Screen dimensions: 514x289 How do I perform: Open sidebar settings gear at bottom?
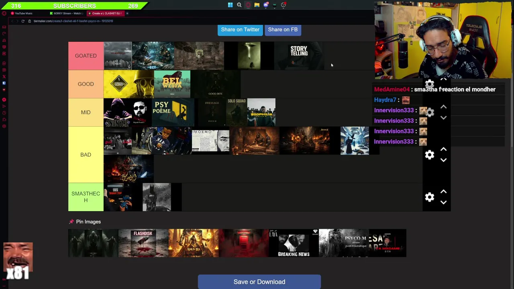[x=4, y=126]
